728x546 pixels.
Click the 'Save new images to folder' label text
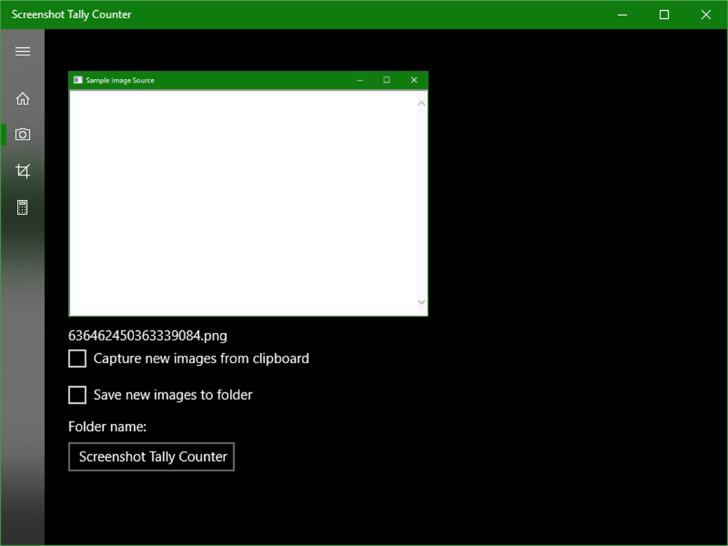(x=173, y=394)
